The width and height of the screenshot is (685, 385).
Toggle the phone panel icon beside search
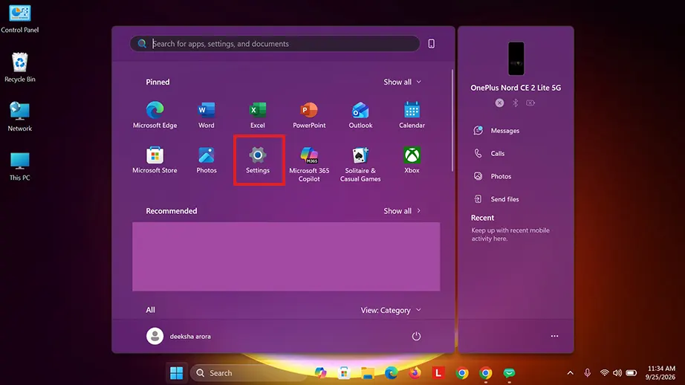(431, 44)
